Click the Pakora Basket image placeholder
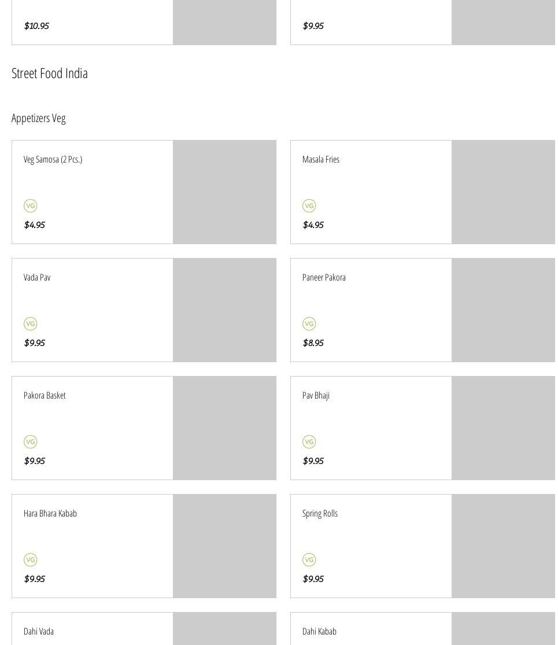 [x=224, y=428]
